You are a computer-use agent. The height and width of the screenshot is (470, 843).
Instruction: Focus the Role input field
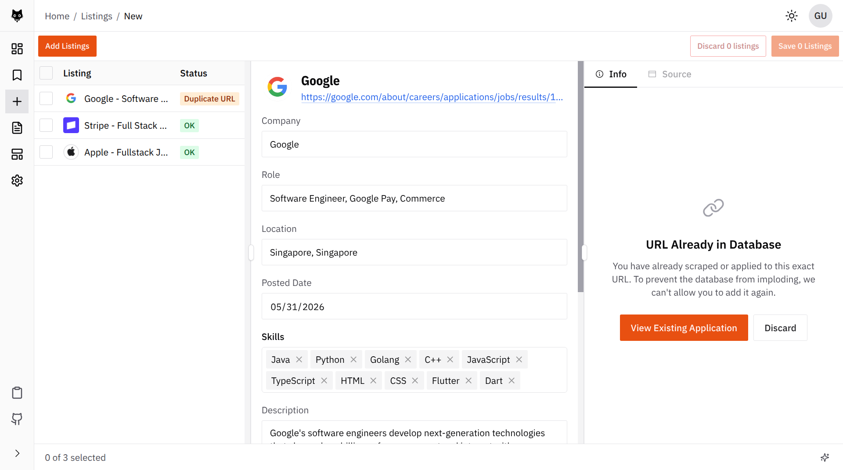tap(414, 198)
